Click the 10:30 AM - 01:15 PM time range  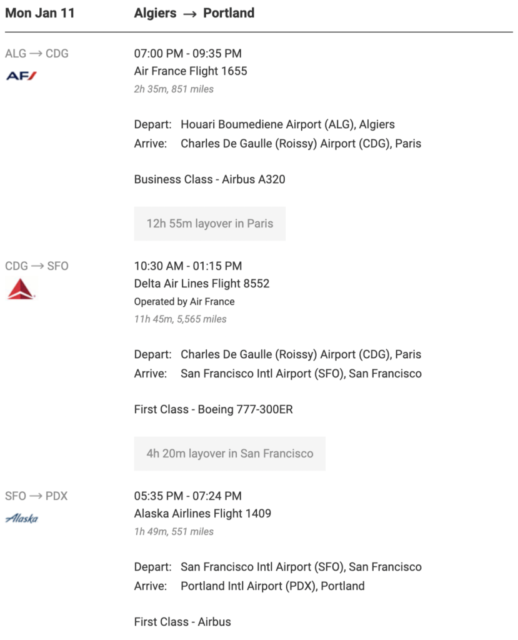pos(188,266)
